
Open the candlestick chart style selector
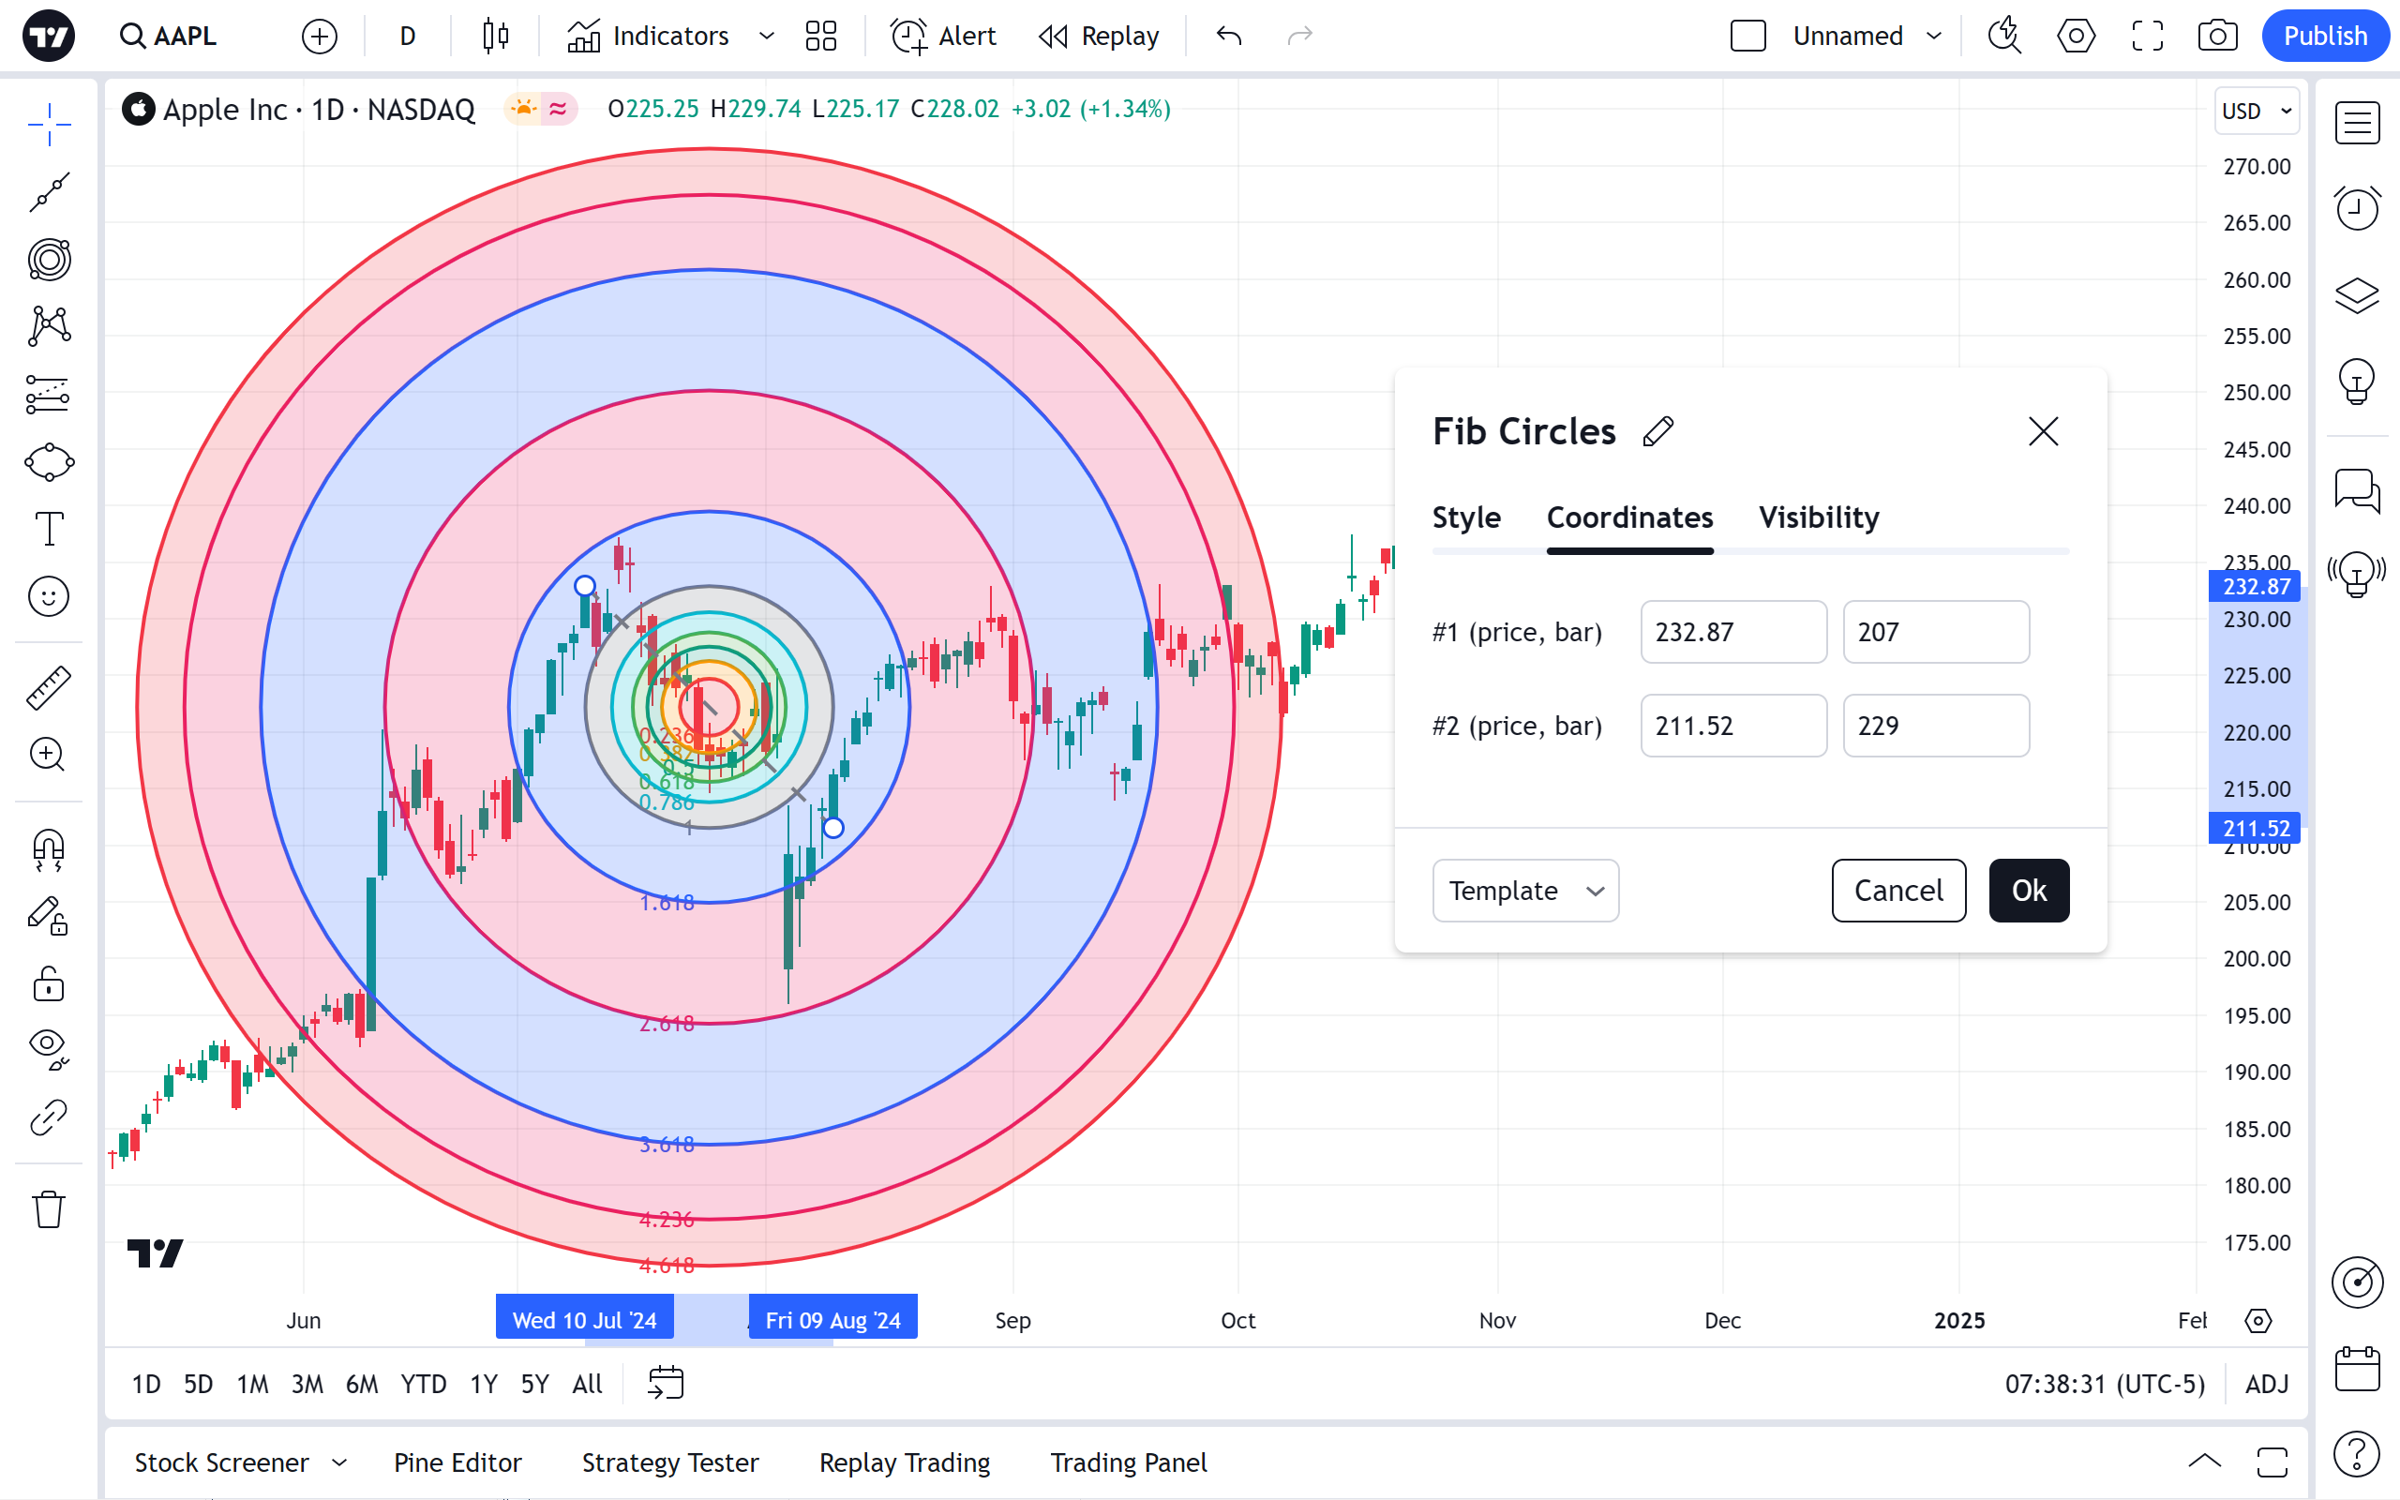(496, 37)
